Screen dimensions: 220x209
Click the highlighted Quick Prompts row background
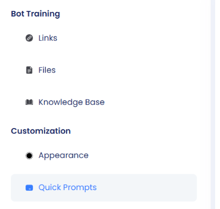104,187
